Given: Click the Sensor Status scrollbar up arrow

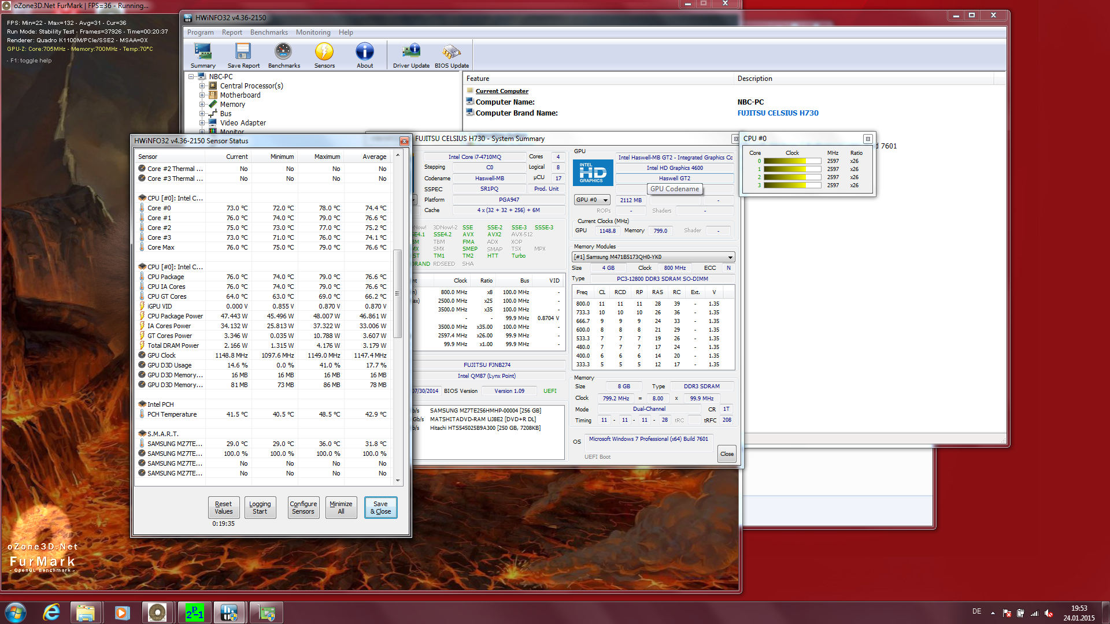Looking at the screenshot, I should [x=398, y=155].
